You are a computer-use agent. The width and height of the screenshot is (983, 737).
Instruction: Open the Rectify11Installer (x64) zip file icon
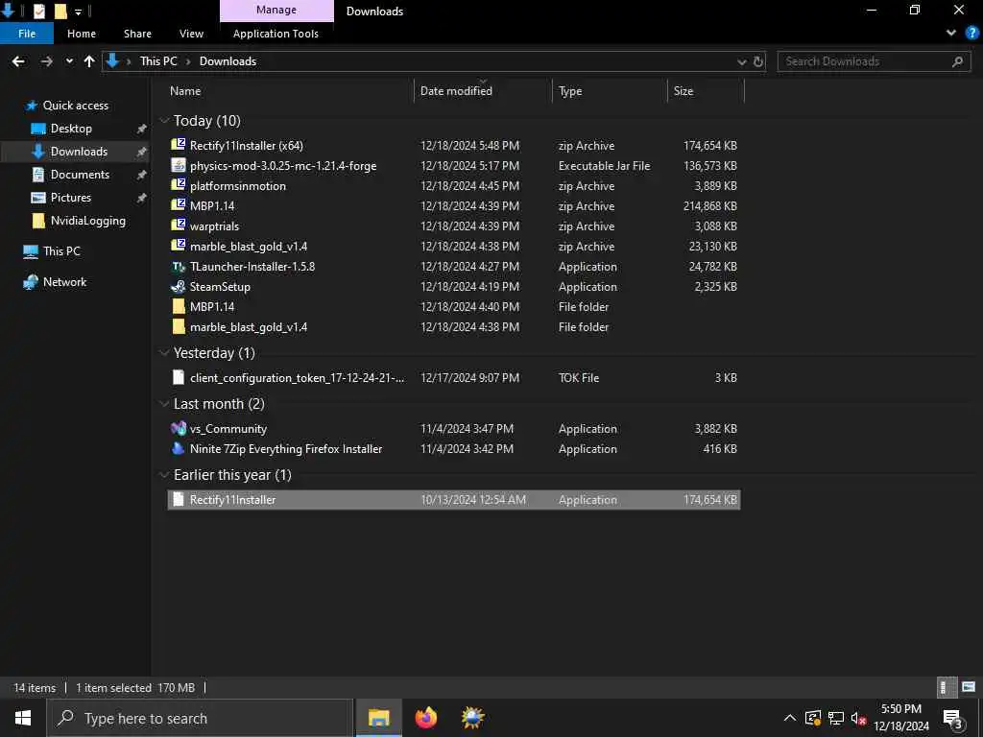(x=179, y=145)
